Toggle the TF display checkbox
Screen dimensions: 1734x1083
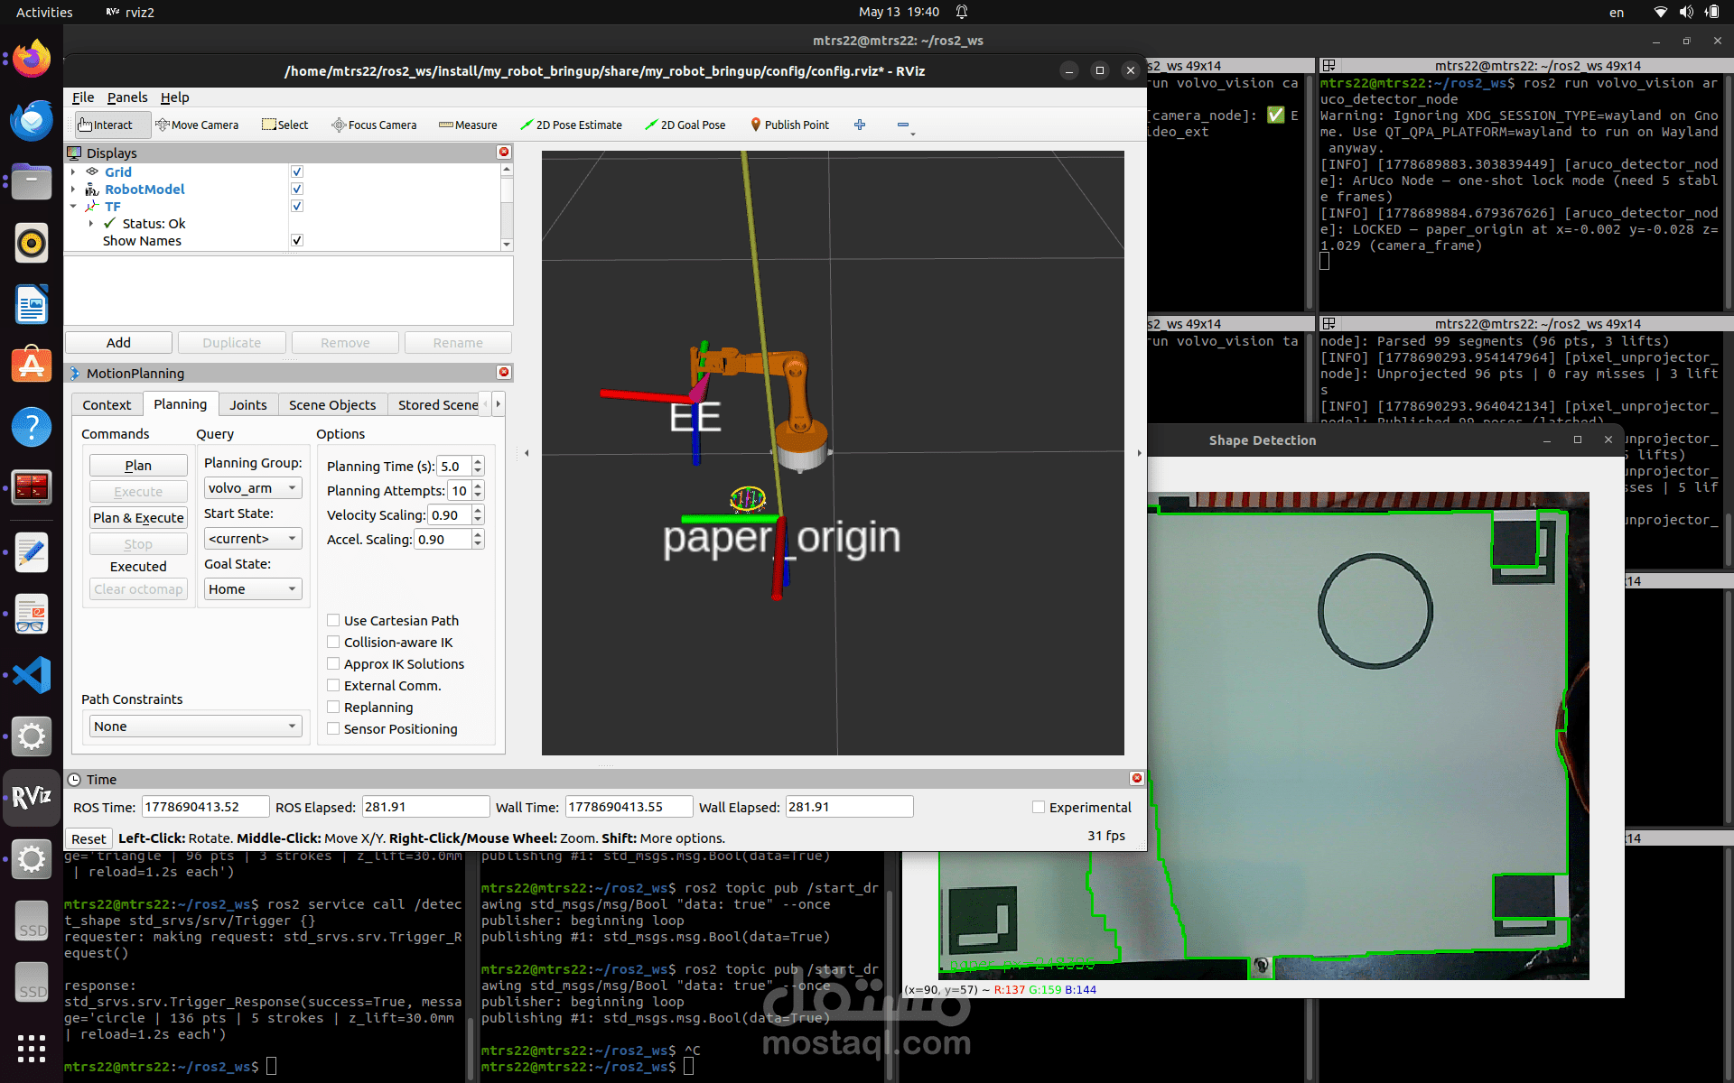[297, 206]
